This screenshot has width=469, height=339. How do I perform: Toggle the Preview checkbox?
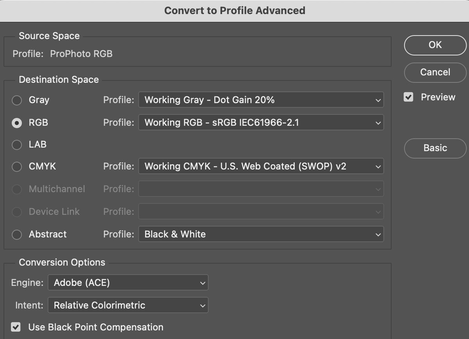pyautogui.click(x=408, y=97)
